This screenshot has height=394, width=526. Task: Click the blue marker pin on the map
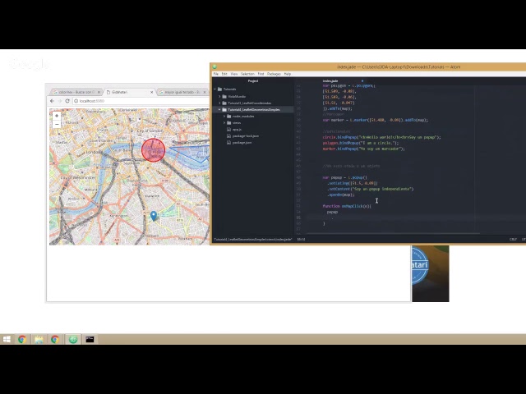click(154, 216)
